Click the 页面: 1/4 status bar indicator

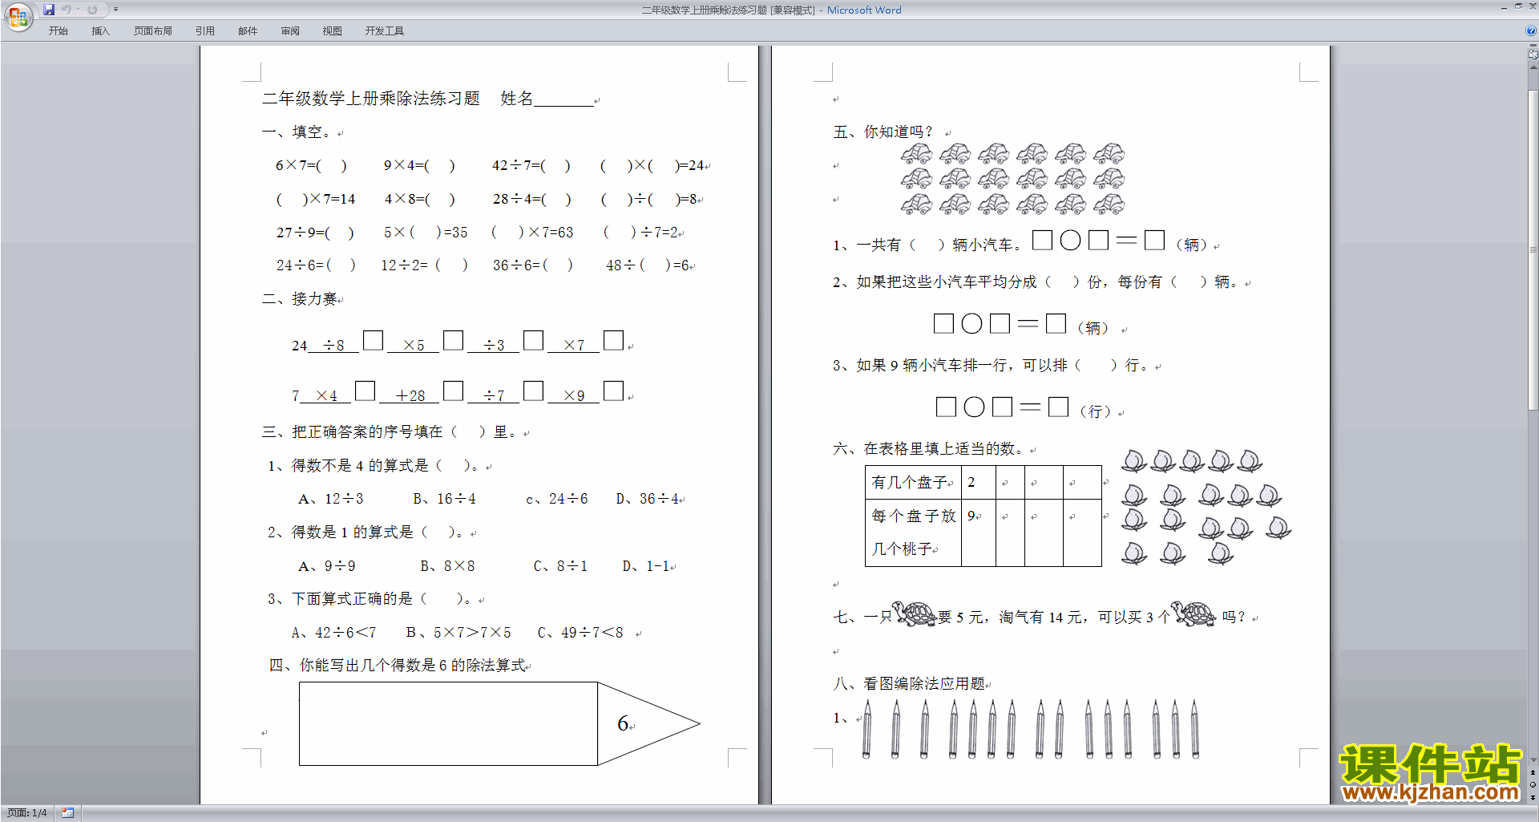pyautogui.click(x=27, y=813)
